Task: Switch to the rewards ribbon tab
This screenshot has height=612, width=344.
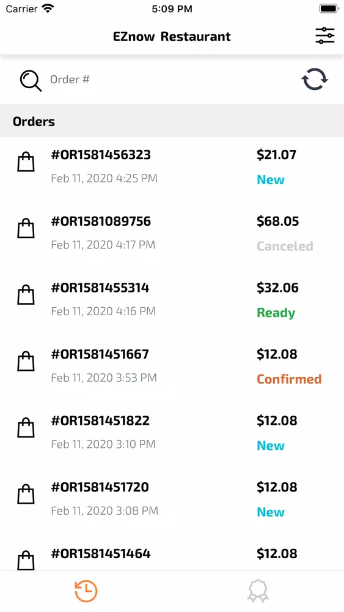Action: pyautogui.click(x=258, y=591)
